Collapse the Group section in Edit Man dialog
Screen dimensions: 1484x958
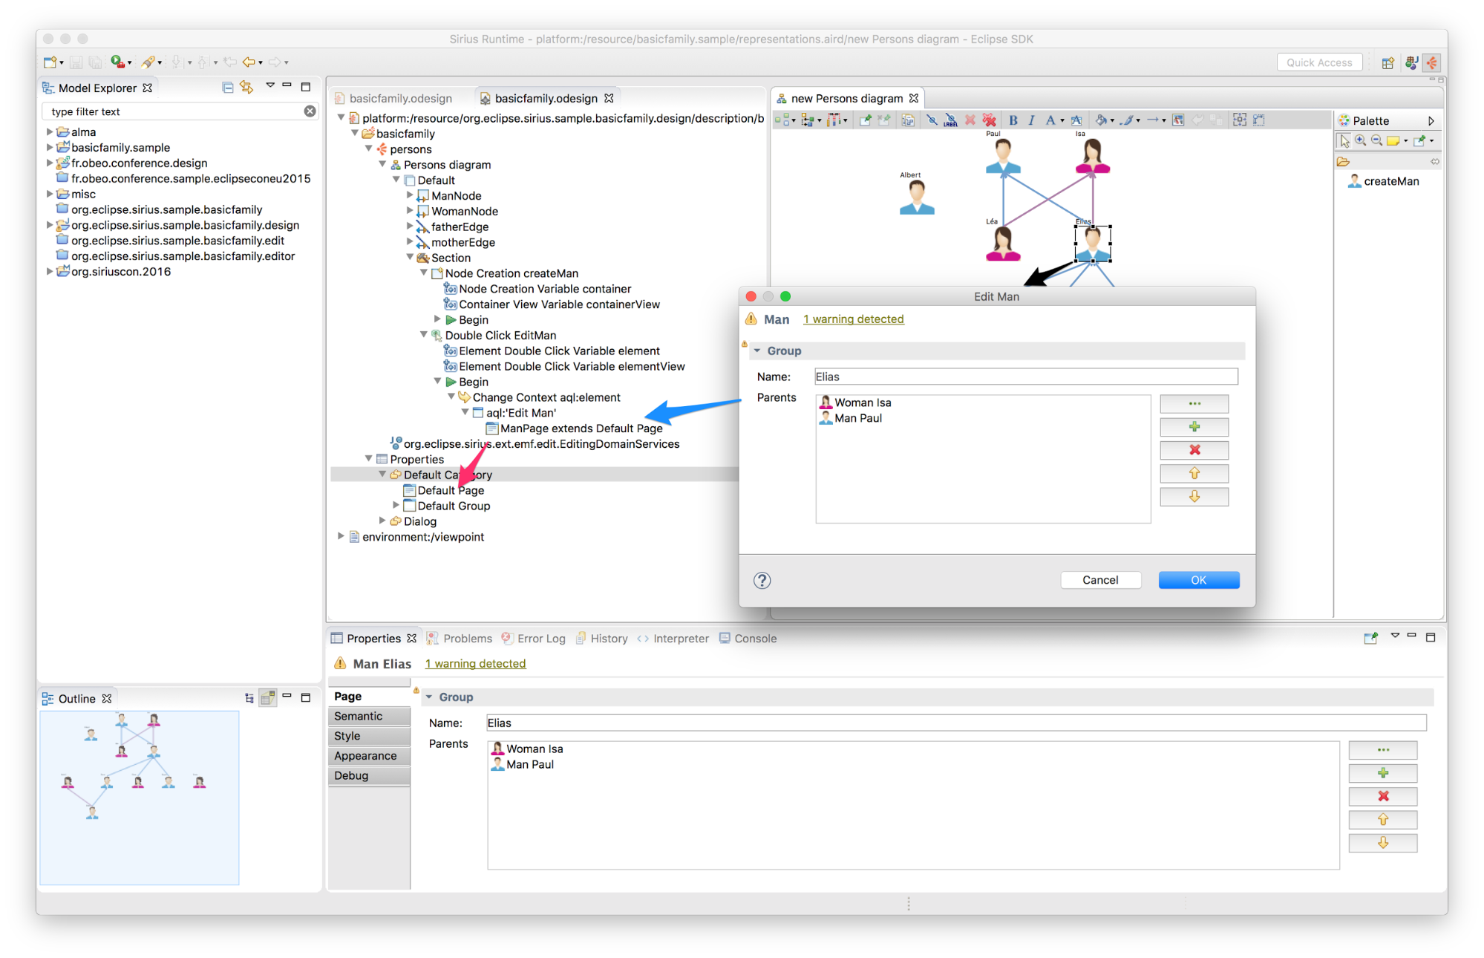click(757, 351)
